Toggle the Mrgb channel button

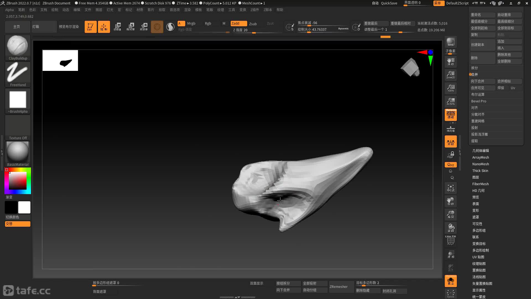coord(191,24)
